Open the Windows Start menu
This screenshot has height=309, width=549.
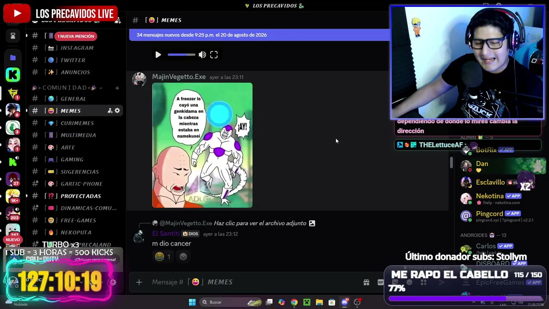(192, 302)
